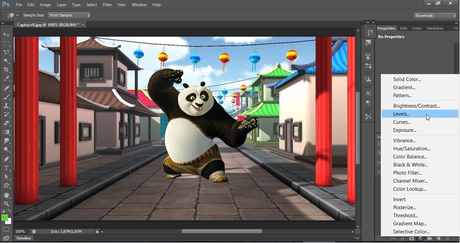Image resolution: width=460 pixels, height=243 pixels.
Task: Select the History Brush tool
Action: click(6, 114)
